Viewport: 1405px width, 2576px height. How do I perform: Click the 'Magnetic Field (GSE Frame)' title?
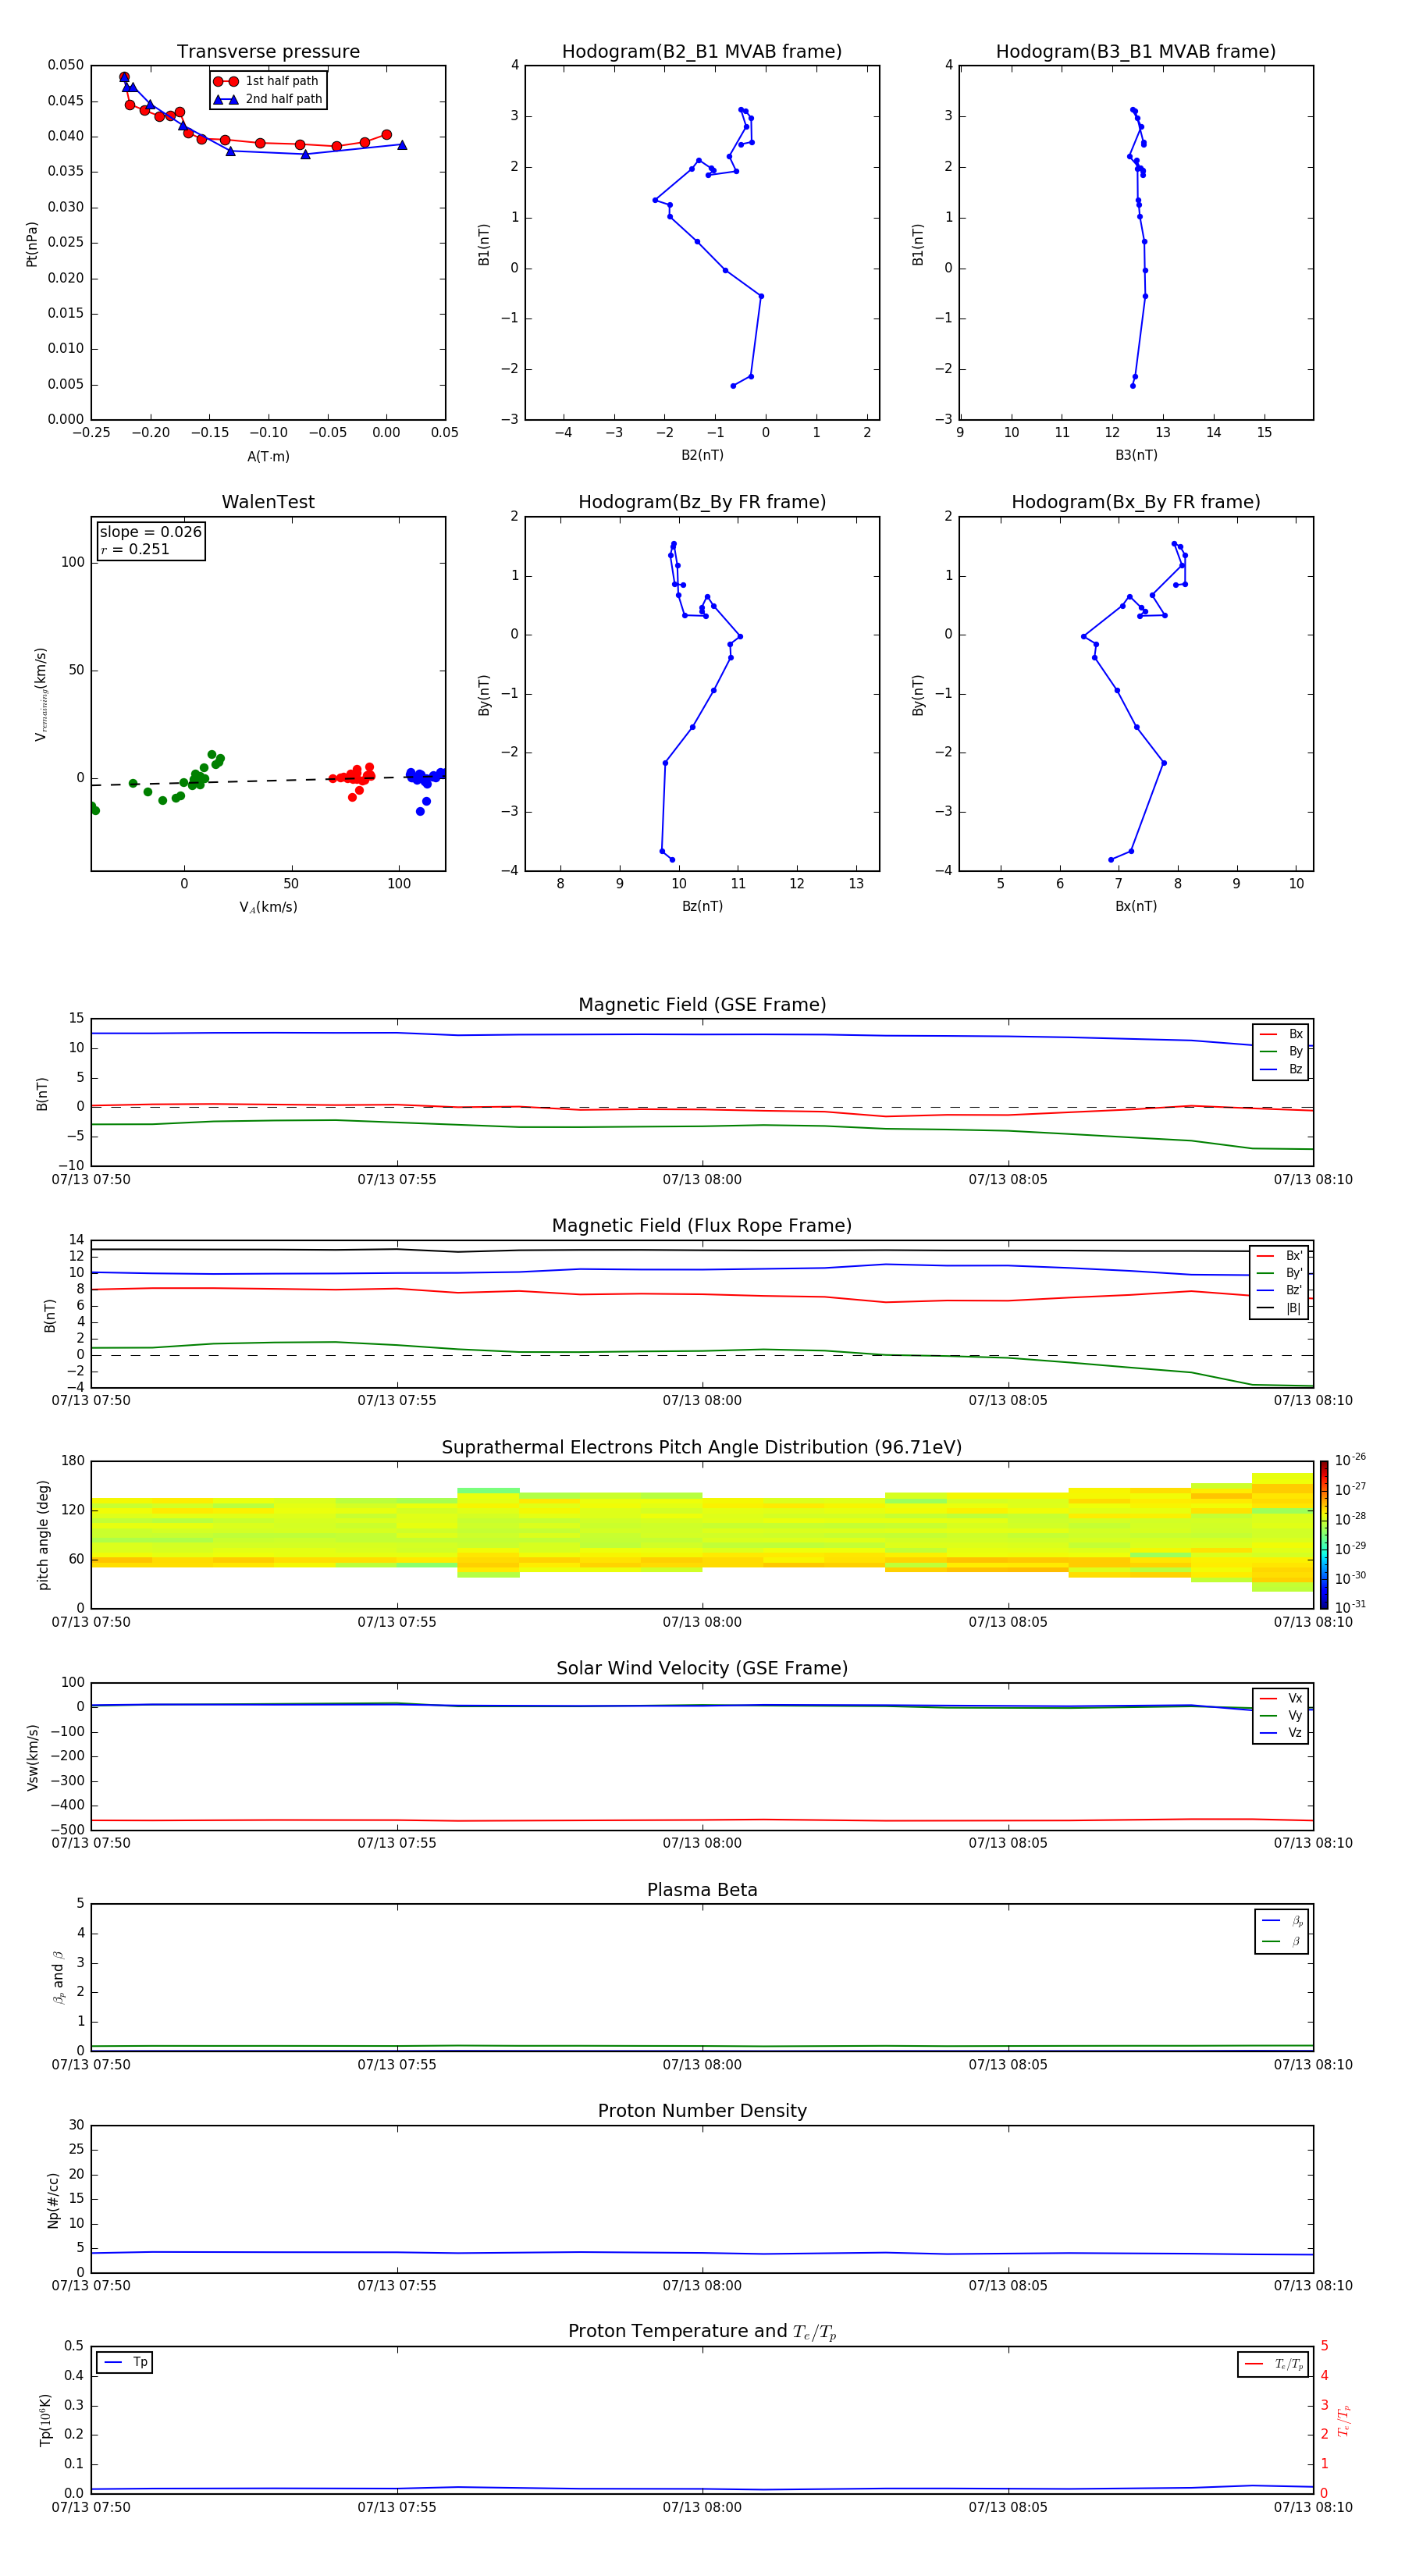click(702, 1005)
